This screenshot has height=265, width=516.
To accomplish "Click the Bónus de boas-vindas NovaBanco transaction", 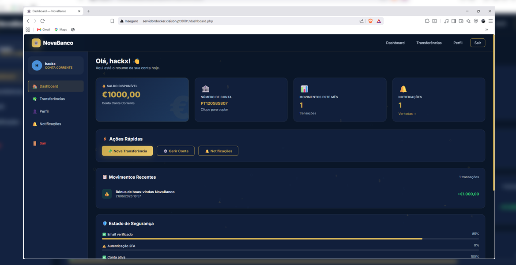I will [x=290, y=194].
